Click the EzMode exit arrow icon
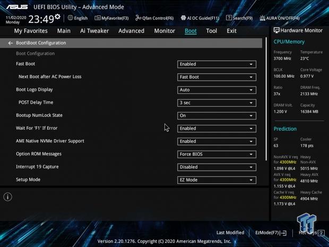The height and width of the screenshot is (247, 329). [x=284, y=233]
